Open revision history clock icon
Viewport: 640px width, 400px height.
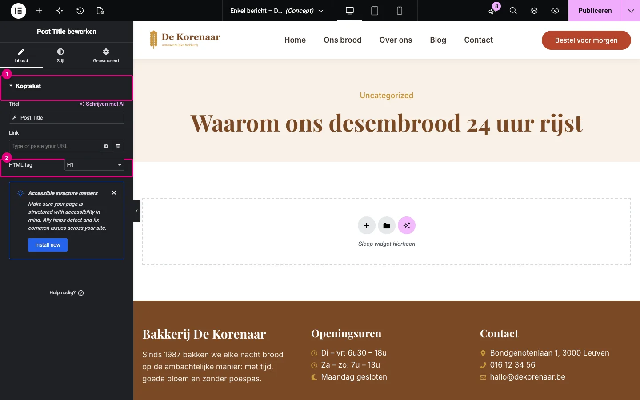coord(80,11)
